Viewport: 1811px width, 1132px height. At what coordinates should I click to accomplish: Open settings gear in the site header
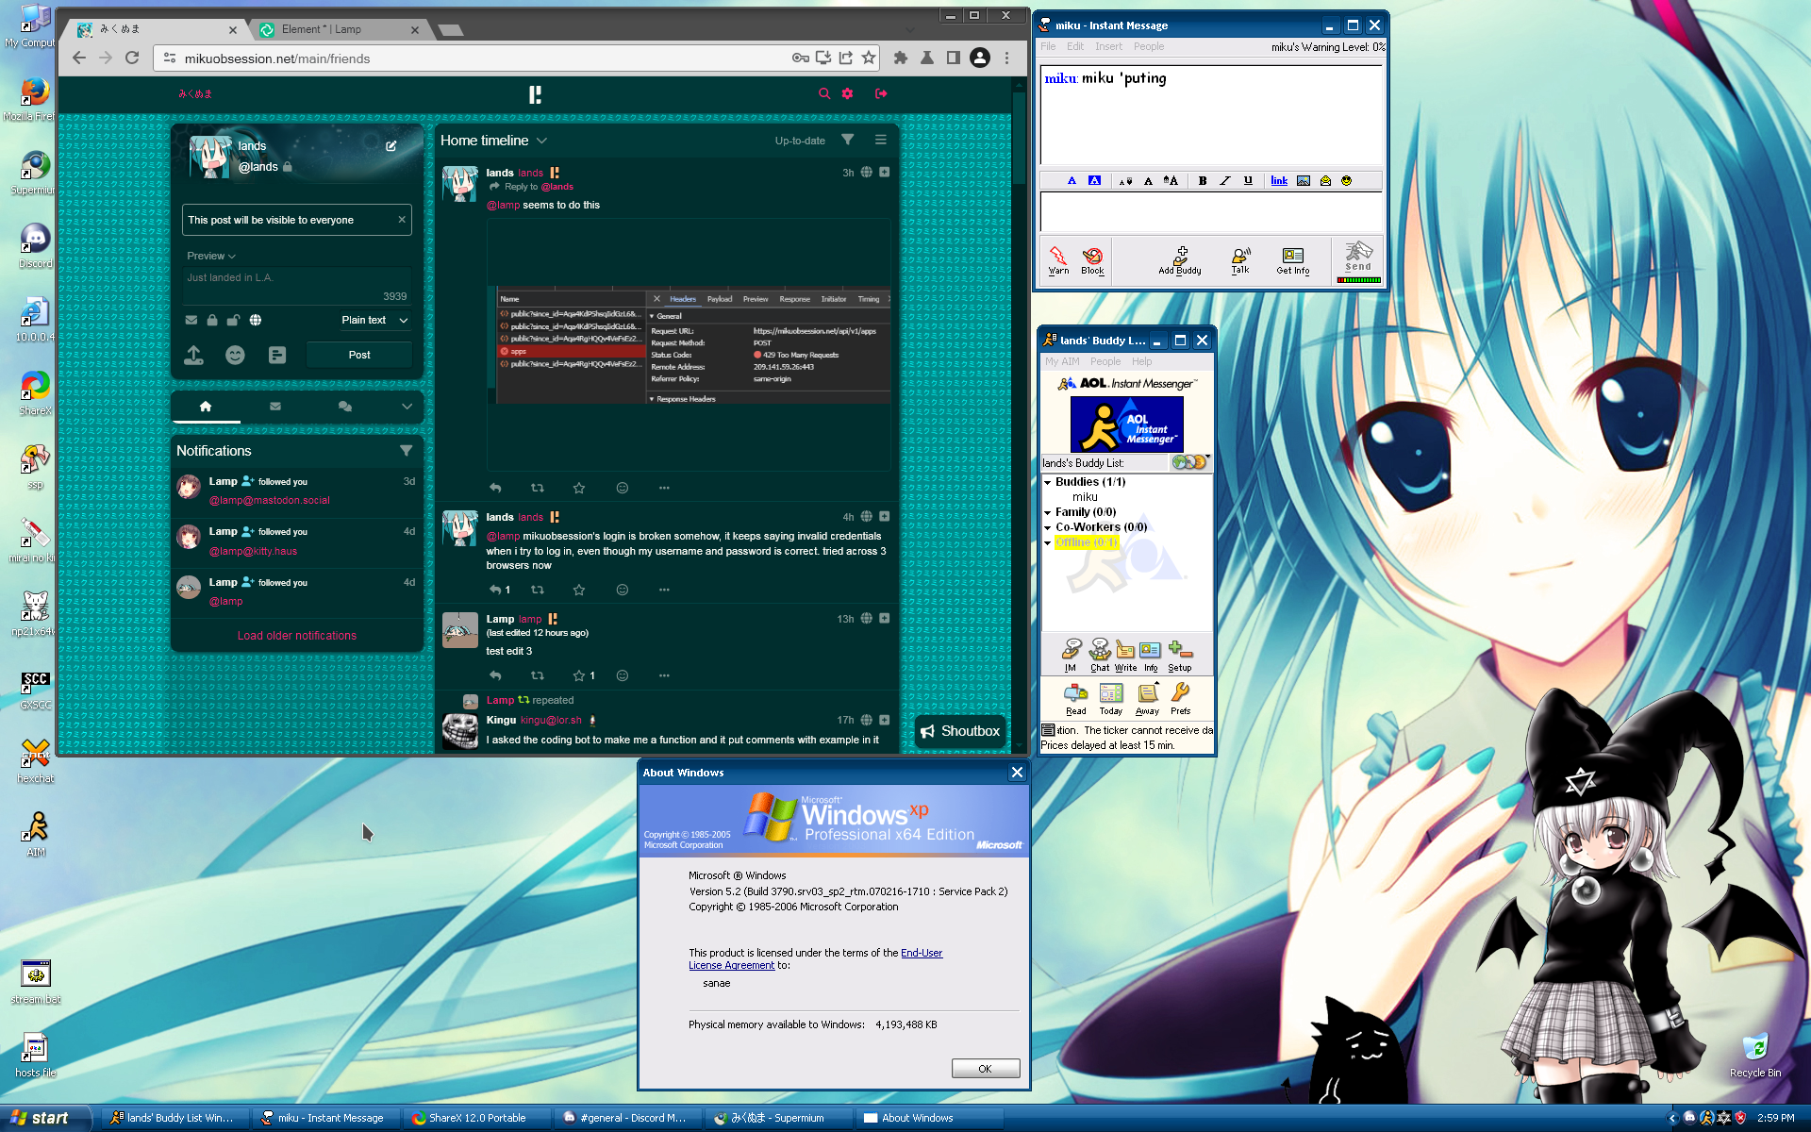click(x=847, y=93)
